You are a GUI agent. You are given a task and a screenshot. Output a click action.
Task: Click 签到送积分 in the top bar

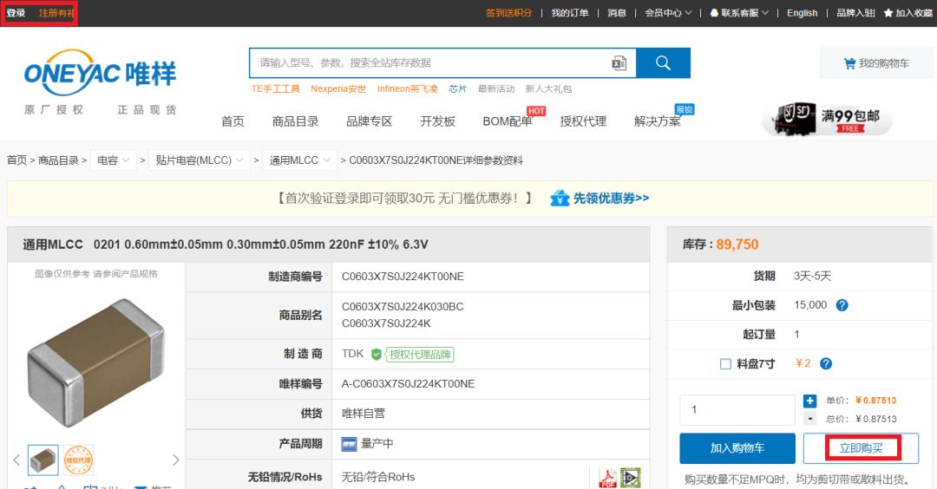[x=508, y=12]
